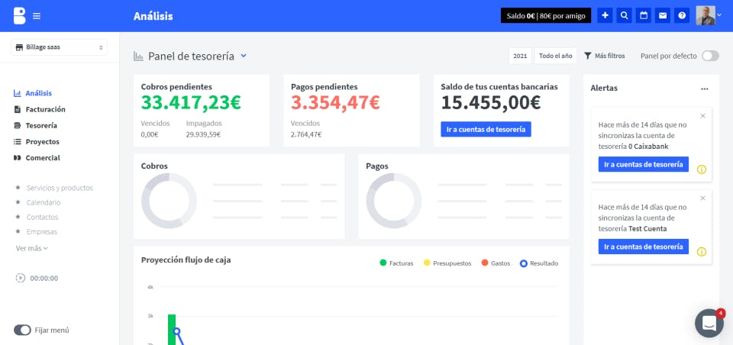Click the 3.354,47€ pagos pendientes amount
The image size is (733, 345).
pyautogui.click(x=335, y=102)
